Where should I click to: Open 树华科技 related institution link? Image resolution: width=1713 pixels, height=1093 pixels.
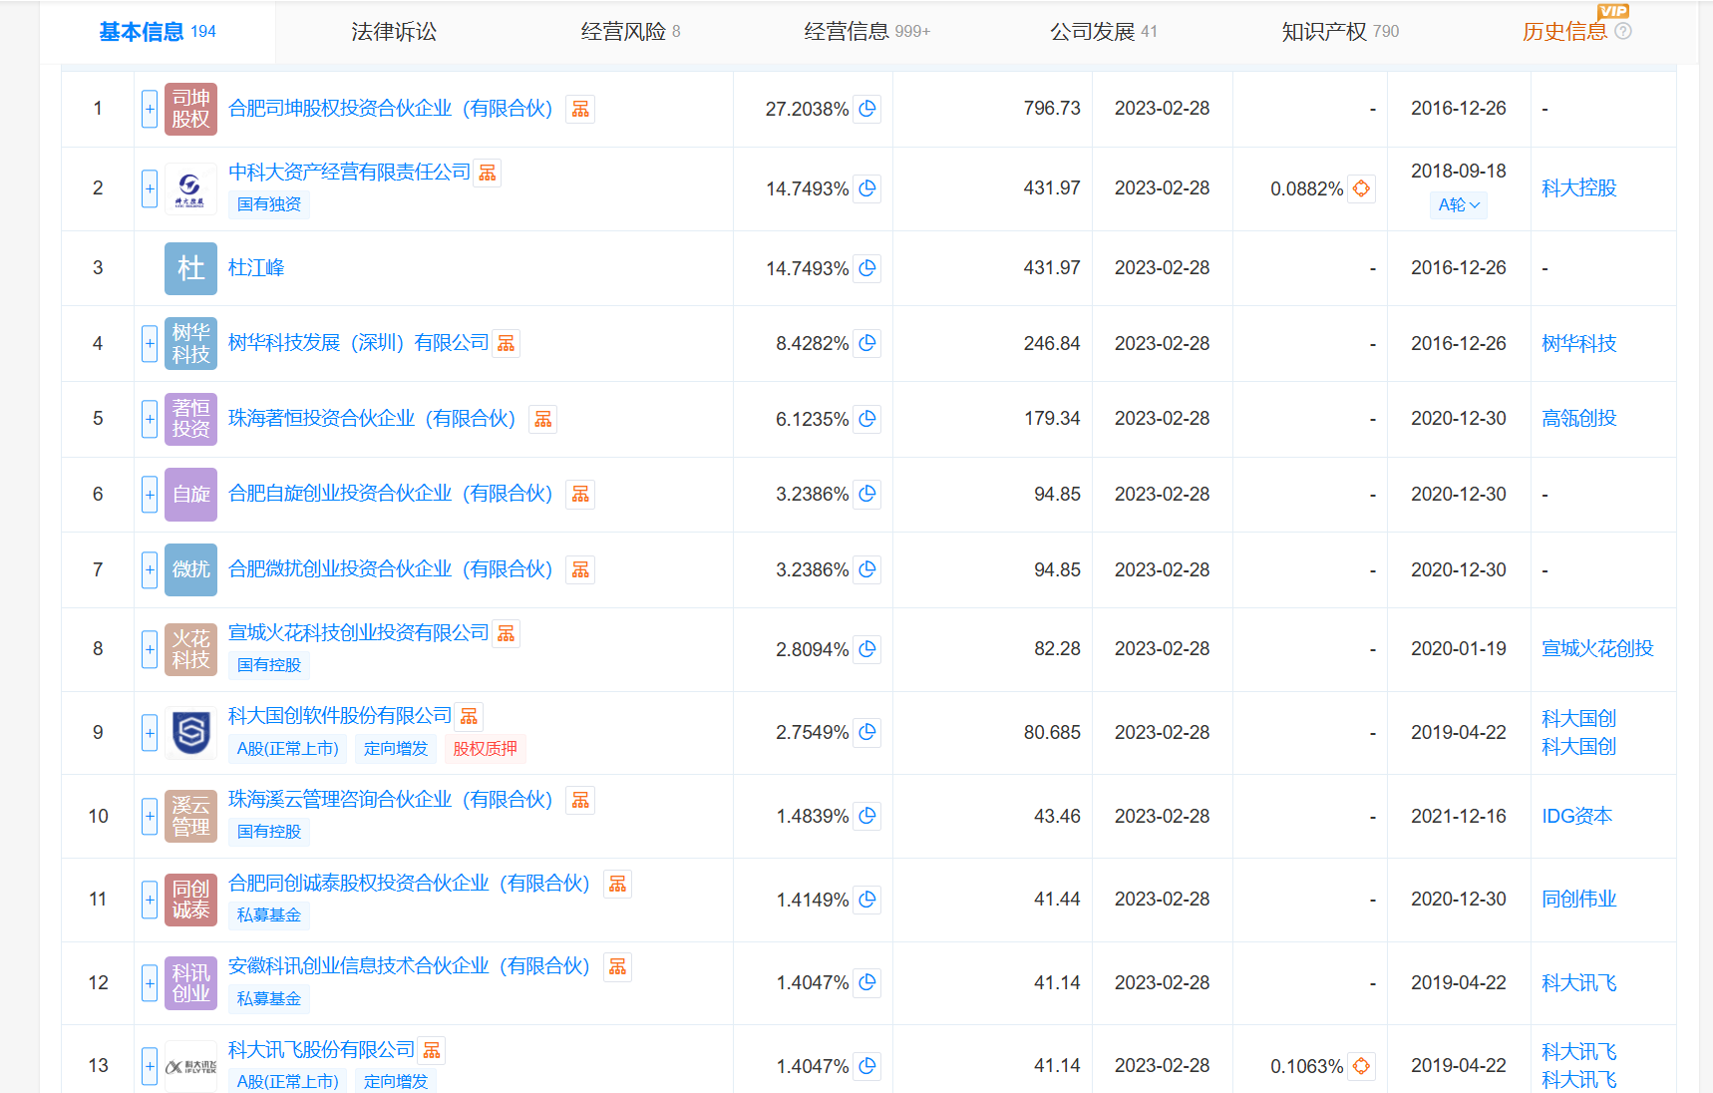tap(1578, 343)
